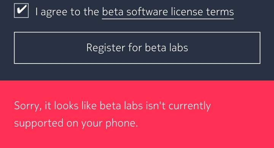Image resolution: width=274 pixels, height=148 pixels.
Task: Tap the white-outlined Register button
Action: coord(137,48)
